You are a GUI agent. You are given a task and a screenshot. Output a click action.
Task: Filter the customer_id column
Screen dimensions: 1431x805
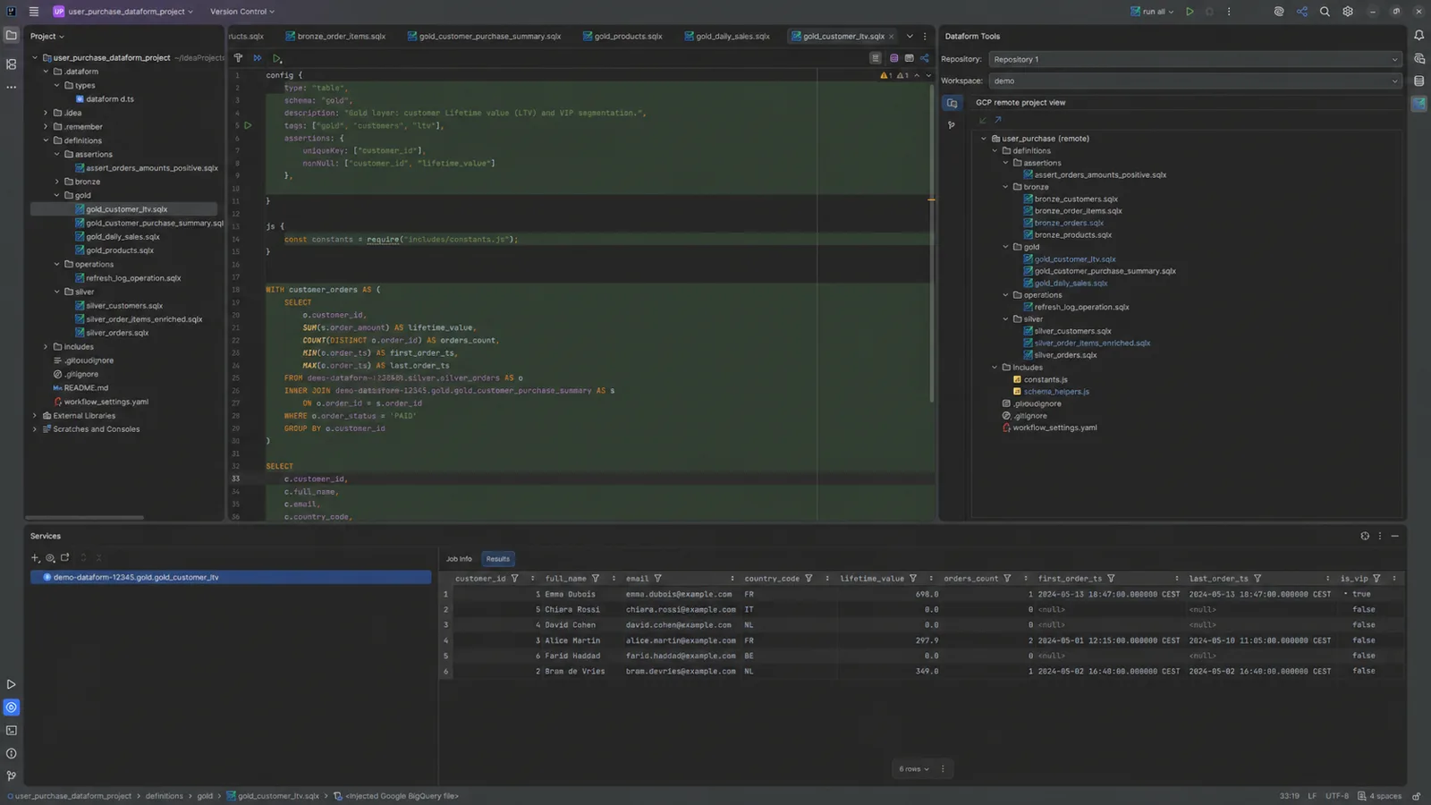(514, 579)
